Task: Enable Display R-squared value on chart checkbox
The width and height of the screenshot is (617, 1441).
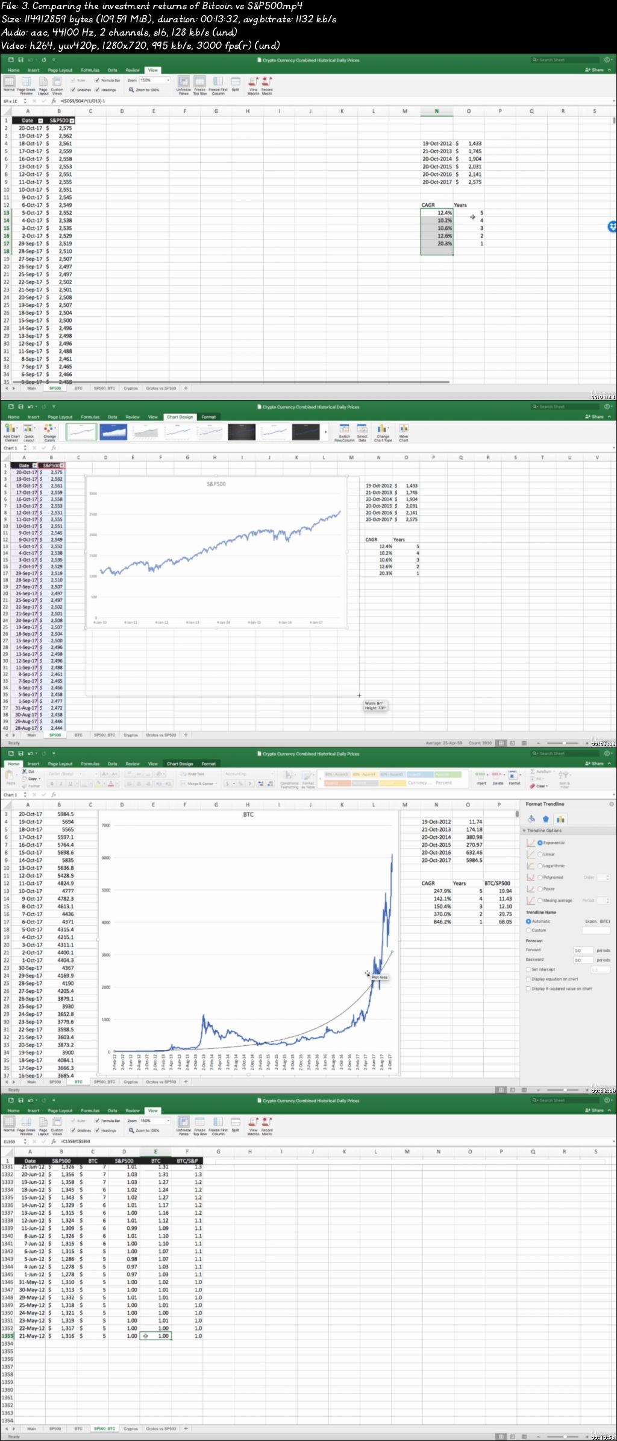Action: pos(528,989)
